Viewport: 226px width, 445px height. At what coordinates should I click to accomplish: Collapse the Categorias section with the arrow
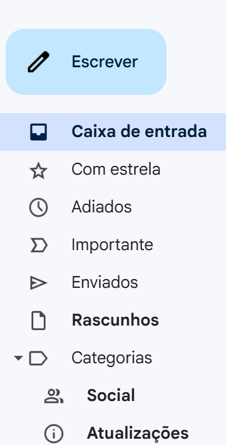(x=18, y=358)
